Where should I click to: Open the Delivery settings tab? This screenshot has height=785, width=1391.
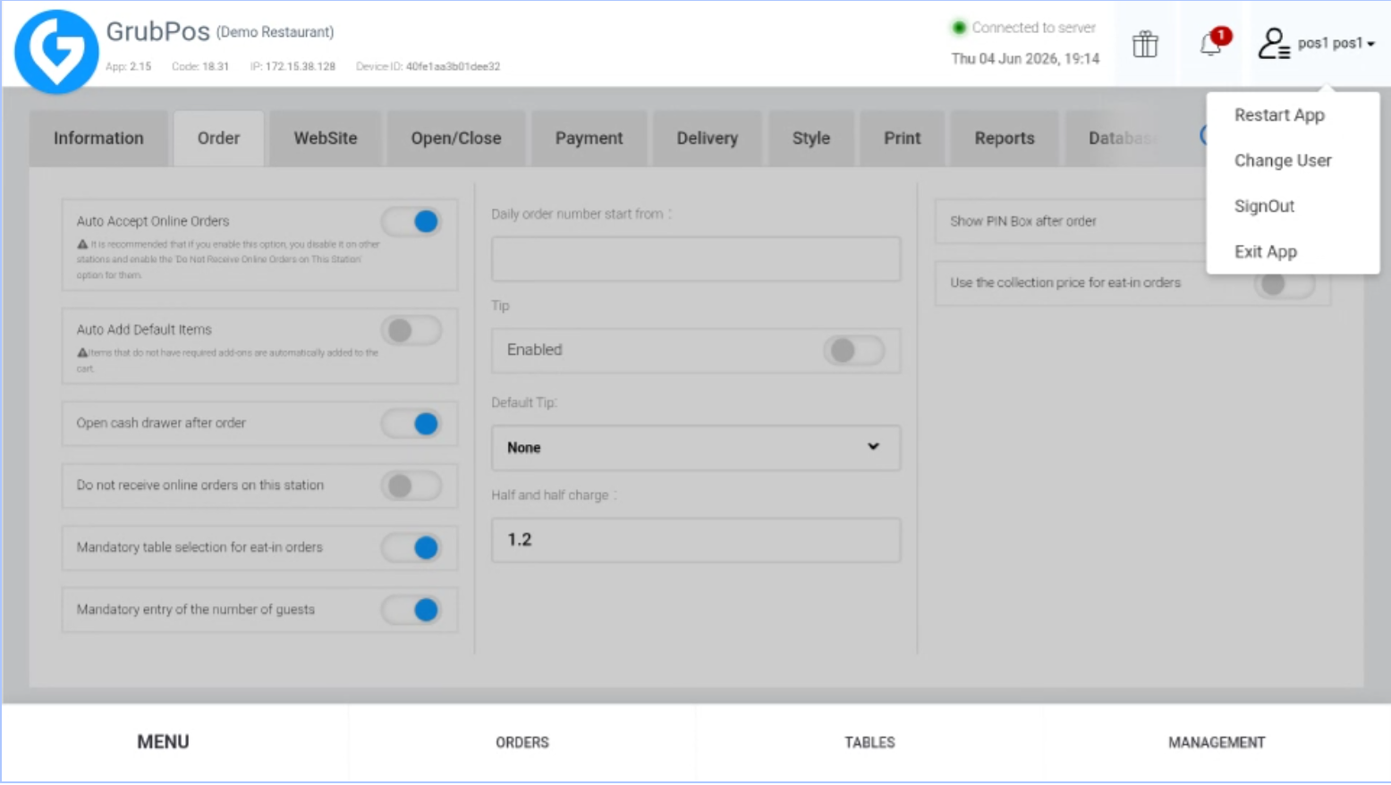tap(707, 139)
